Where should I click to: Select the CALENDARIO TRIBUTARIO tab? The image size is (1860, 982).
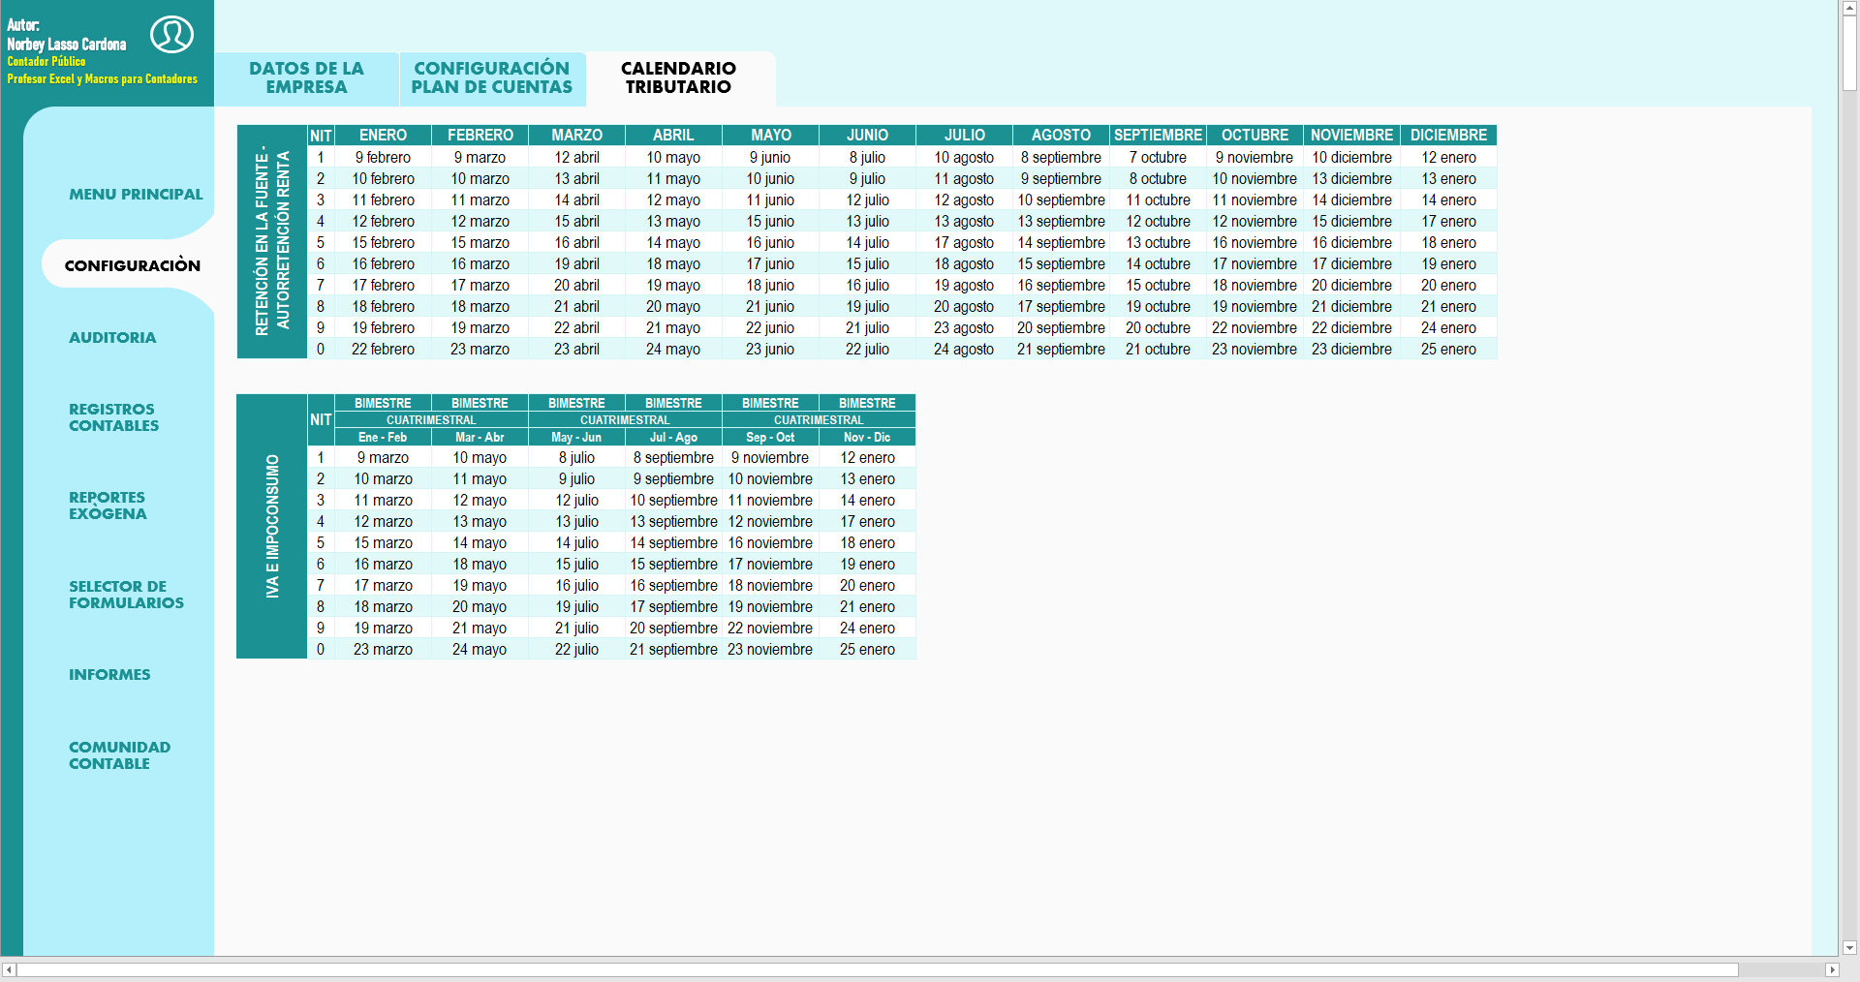[x=678, y=77]
